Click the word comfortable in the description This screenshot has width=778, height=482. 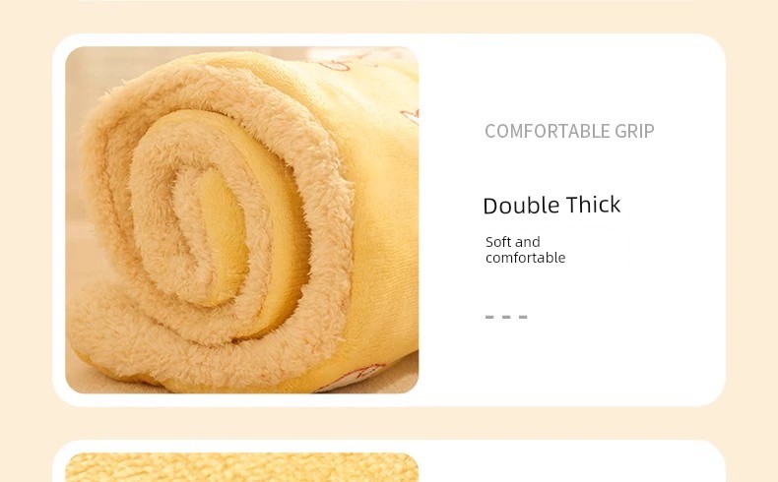point(526,258)
